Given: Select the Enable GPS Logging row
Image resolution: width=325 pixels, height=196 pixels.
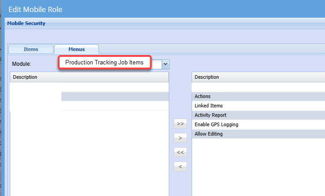Looking at the screenshot, I should pyautogui.click(x=258, y=124).
